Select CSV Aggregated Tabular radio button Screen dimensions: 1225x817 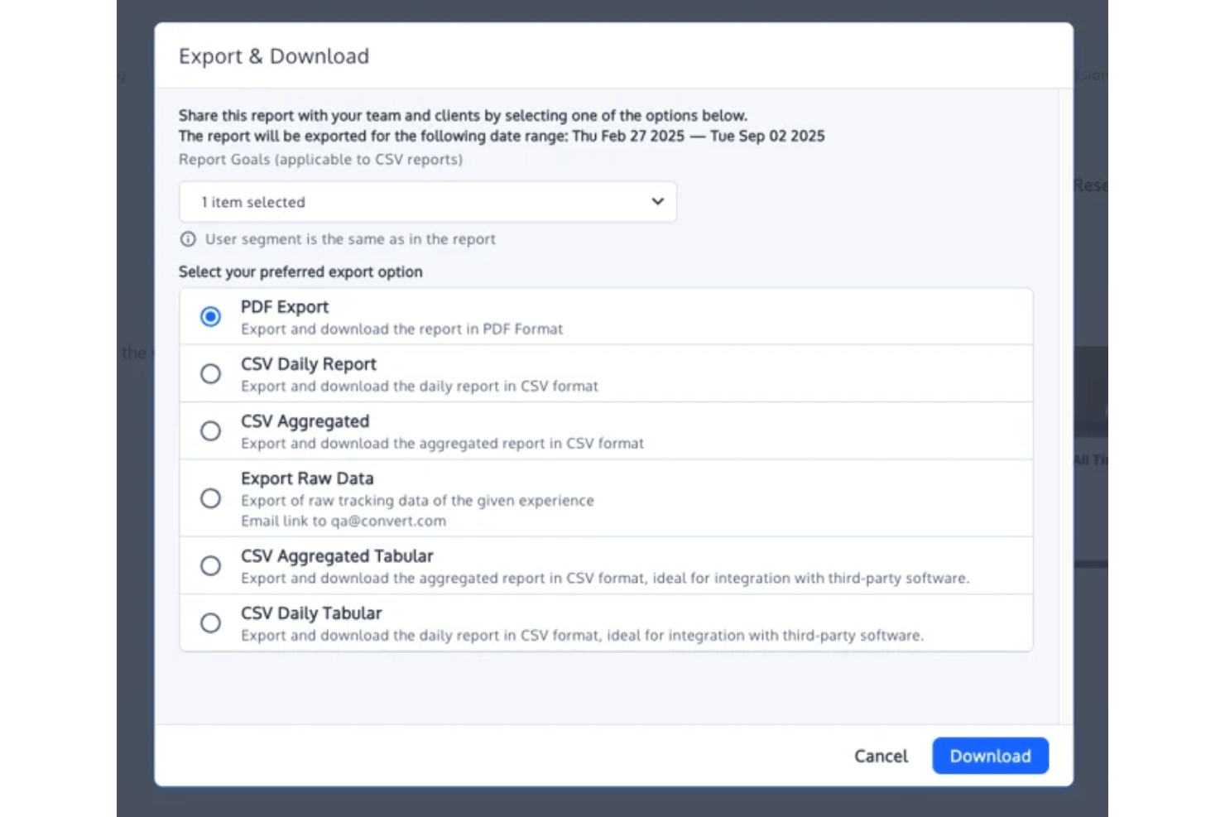pyautogui.click(x=210, y=566)
